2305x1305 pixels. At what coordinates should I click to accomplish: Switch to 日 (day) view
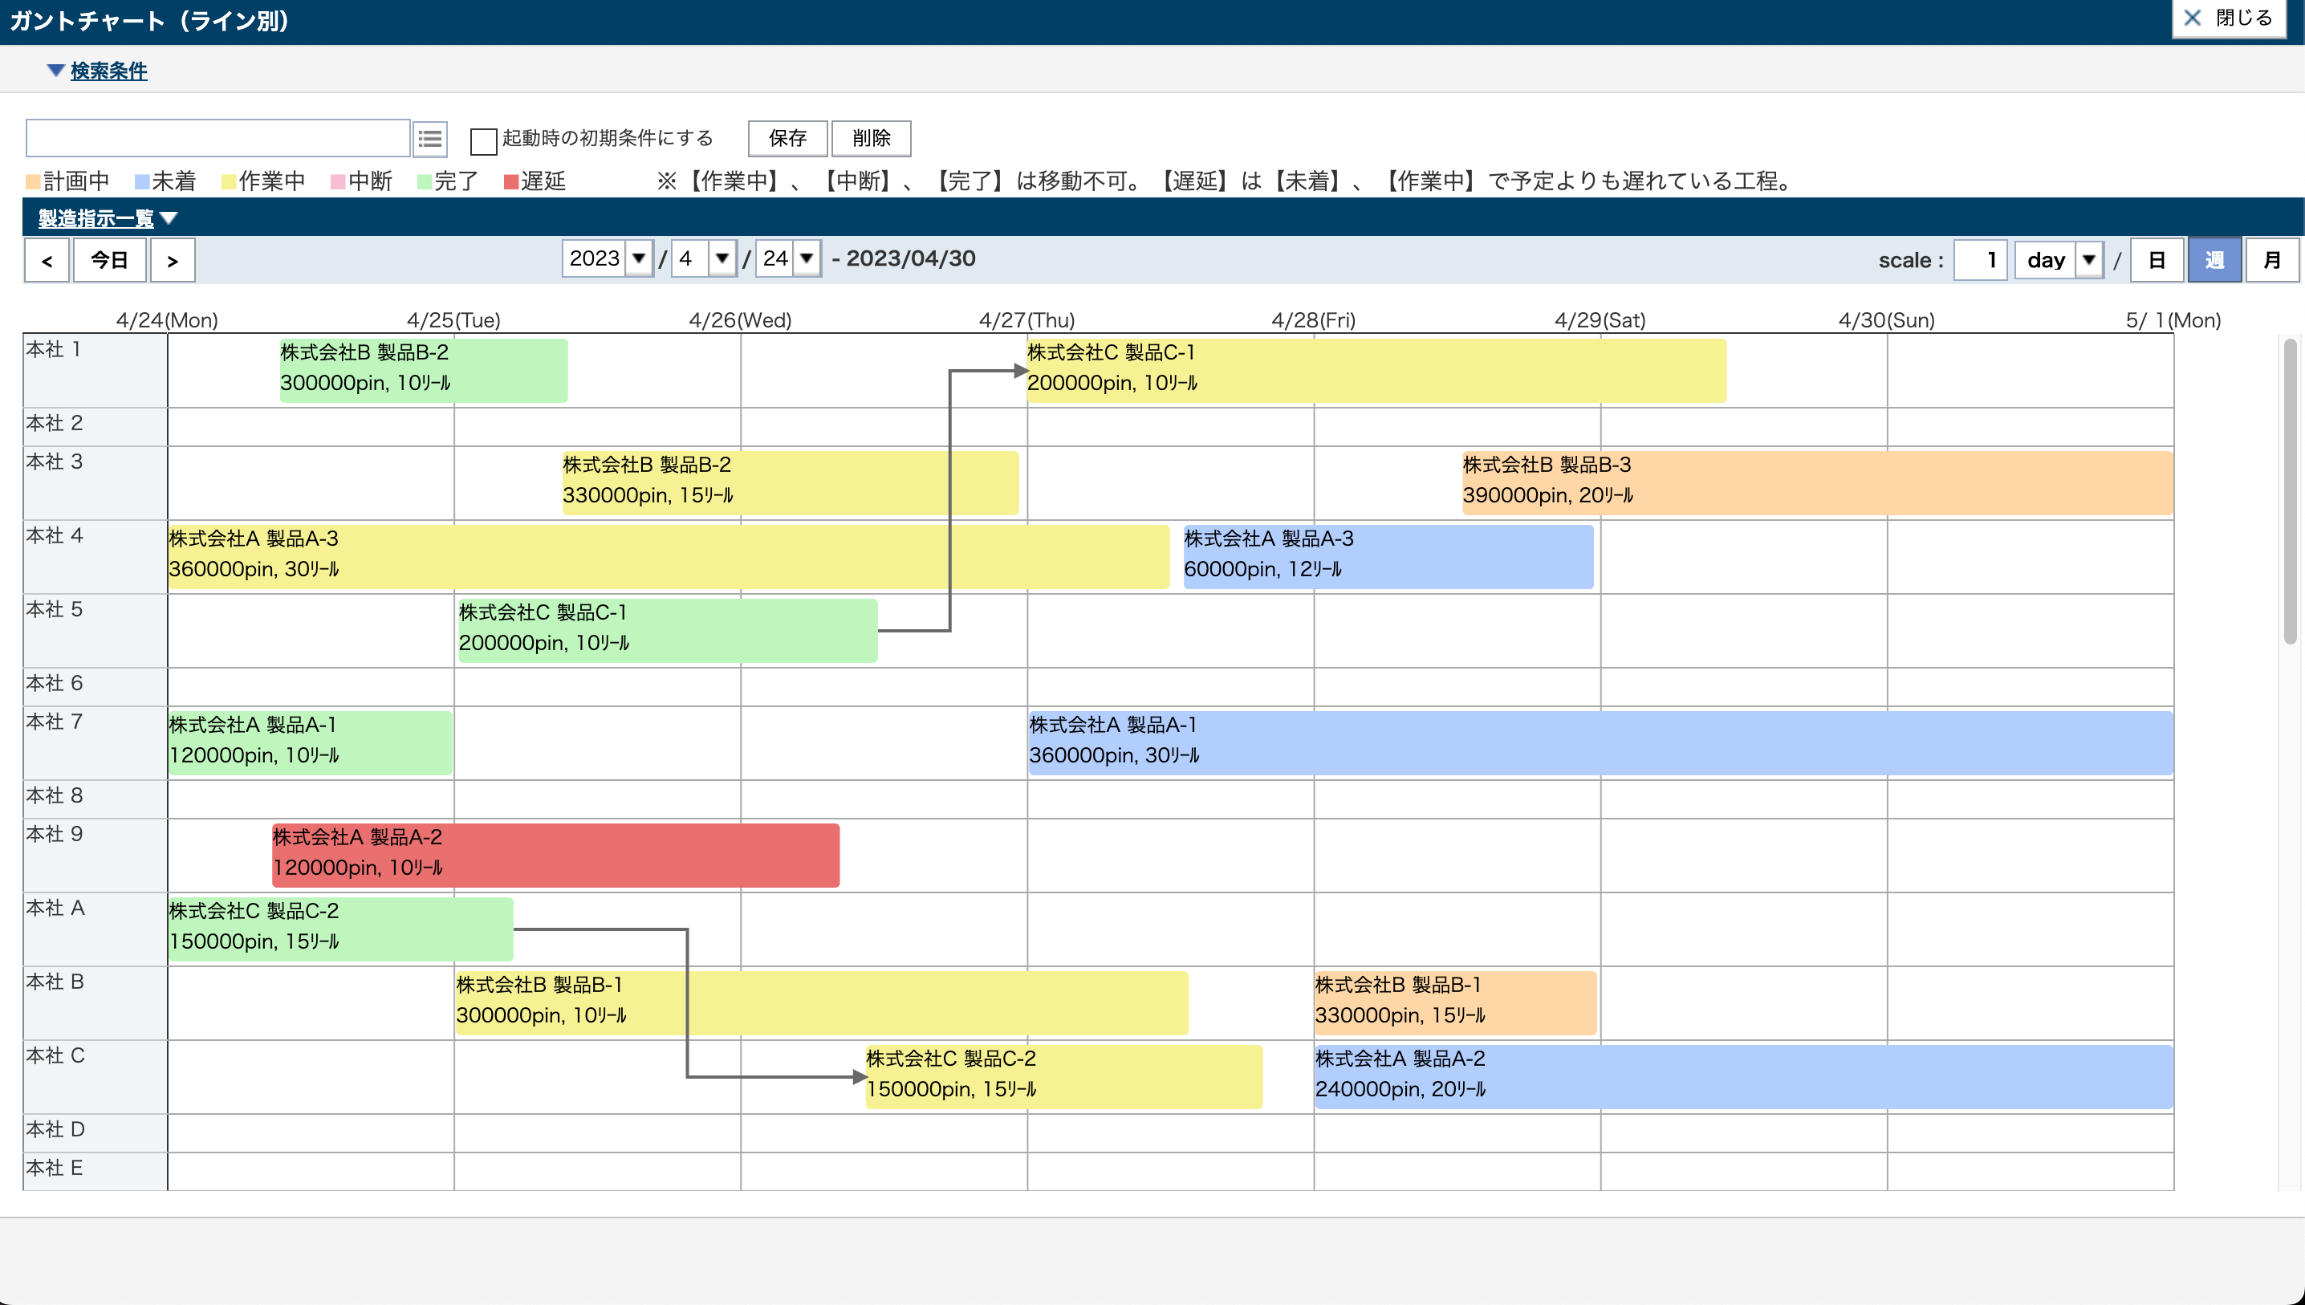[2157, 260]
